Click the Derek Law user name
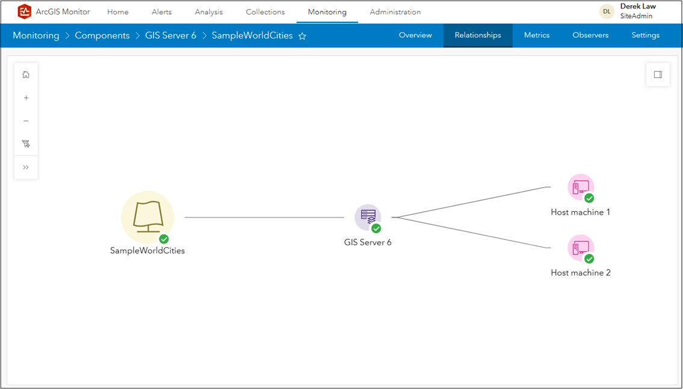Screen dimensions: 683x389 638,7
